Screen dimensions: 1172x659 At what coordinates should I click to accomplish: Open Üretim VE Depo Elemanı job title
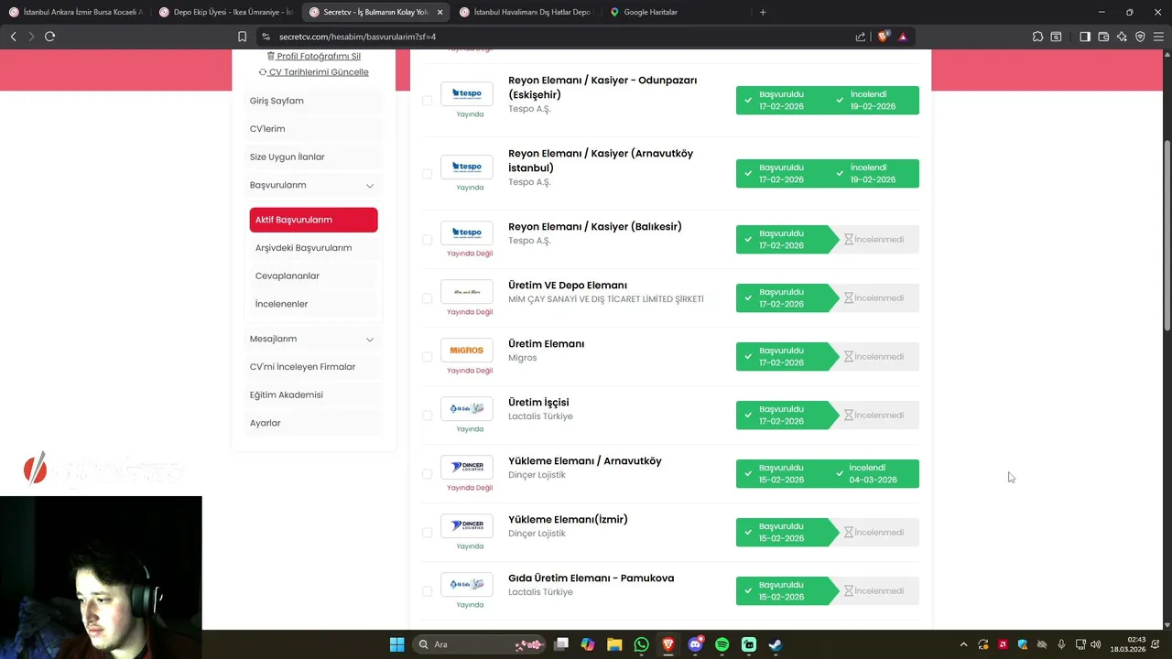point(568,286)
